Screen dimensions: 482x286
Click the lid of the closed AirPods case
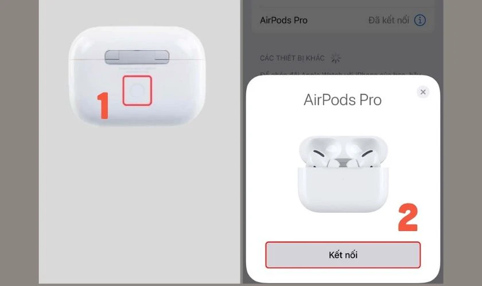click(x=137, y=41)
